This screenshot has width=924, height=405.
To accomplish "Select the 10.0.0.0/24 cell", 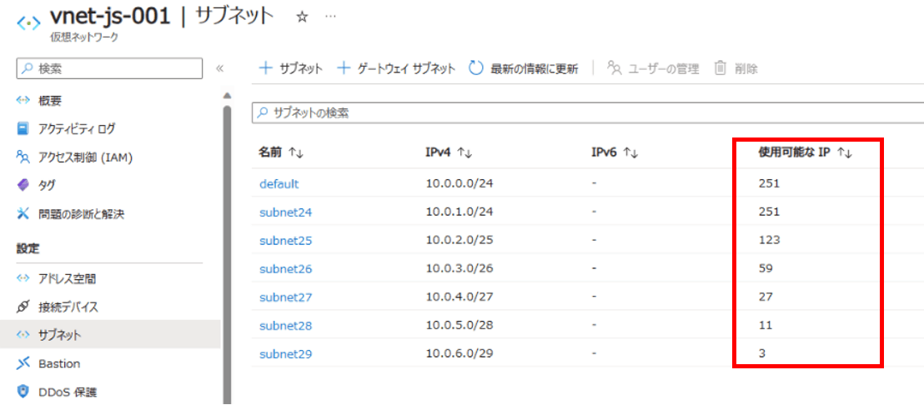I will [x=459, y=183].
